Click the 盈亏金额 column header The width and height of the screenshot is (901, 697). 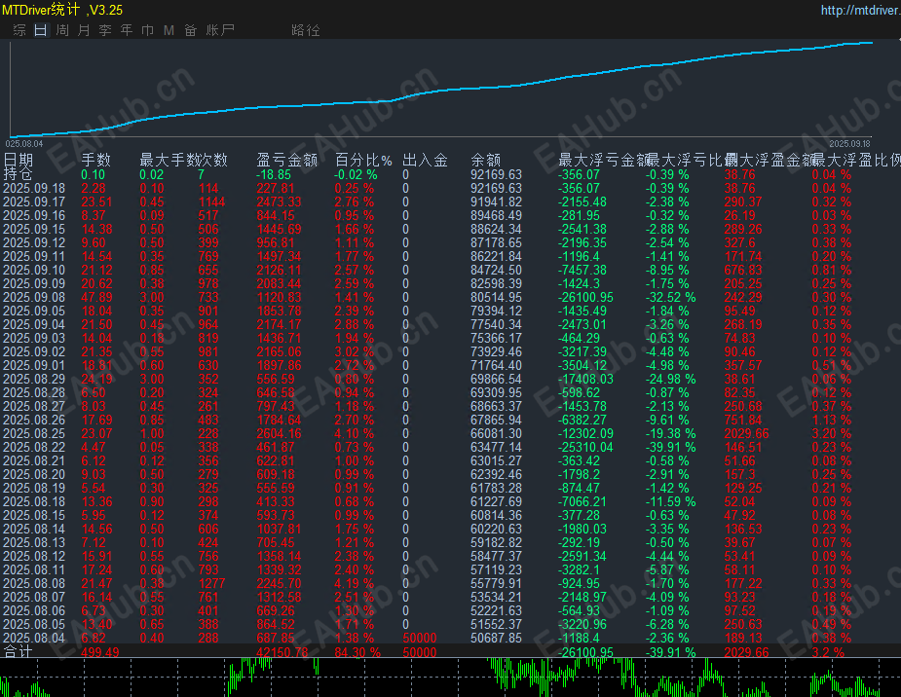pos(286,160)
